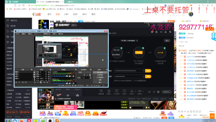Click the browser reload icon

[x=15, y=5]
